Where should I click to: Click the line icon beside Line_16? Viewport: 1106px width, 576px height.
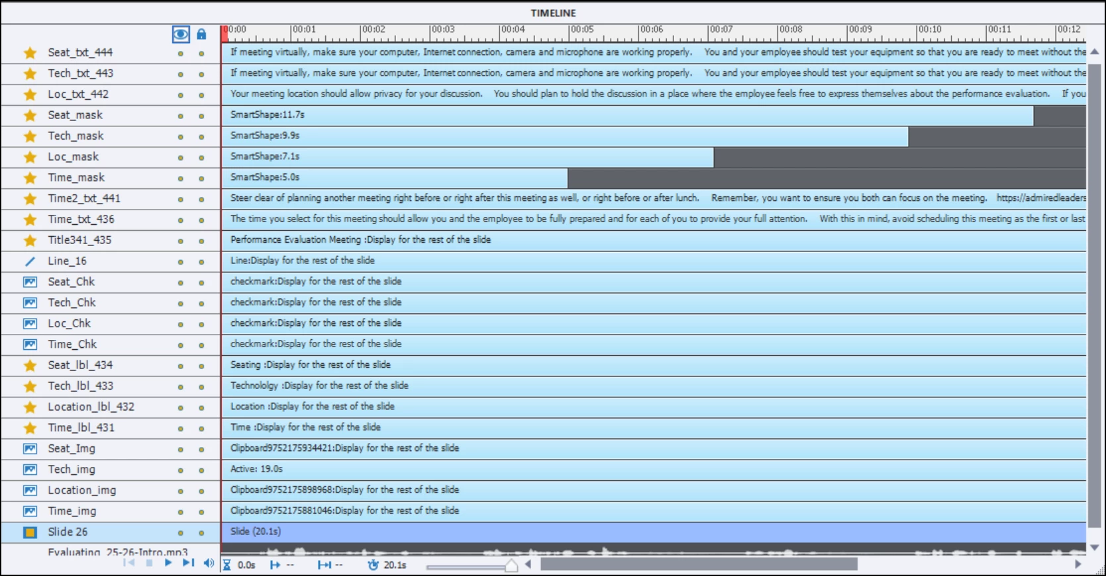click(30, 261)
